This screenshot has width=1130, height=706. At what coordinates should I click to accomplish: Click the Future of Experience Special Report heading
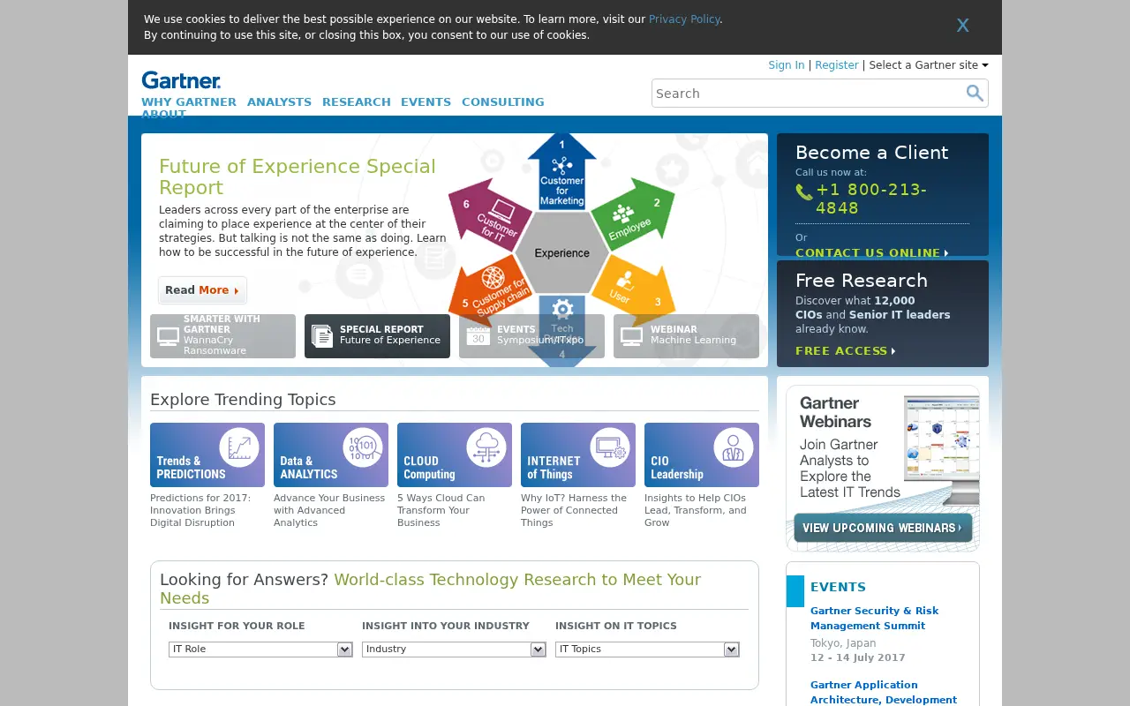(298, 177)
